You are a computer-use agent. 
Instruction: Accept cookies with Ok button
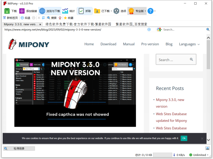[x=184, y=138]
